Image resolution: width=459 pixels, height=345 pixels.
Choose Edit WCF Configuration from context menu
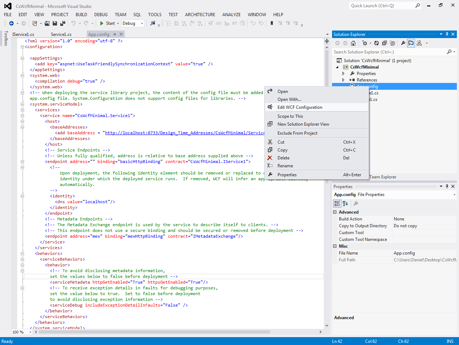pyautogui.click(x=301, y=107)
